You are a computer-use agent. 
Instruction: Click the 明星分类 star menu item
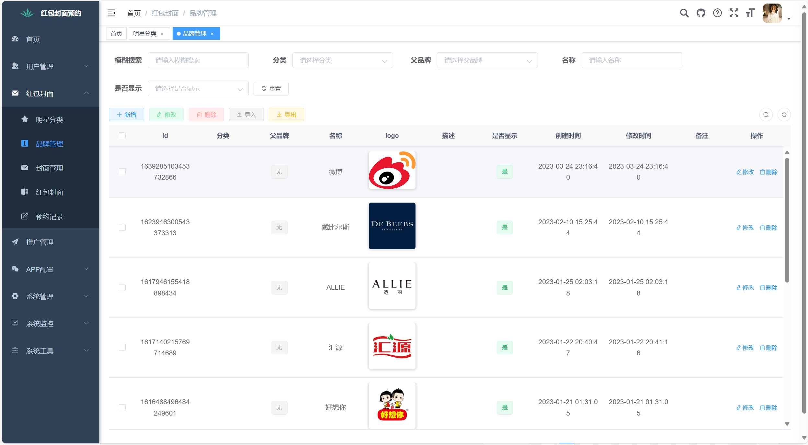pyautogui.click(x=50, y=119)
